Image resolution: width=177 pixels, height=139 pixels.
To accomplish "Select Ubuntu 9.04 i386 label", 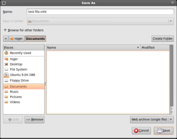I will tap(22, 75).
